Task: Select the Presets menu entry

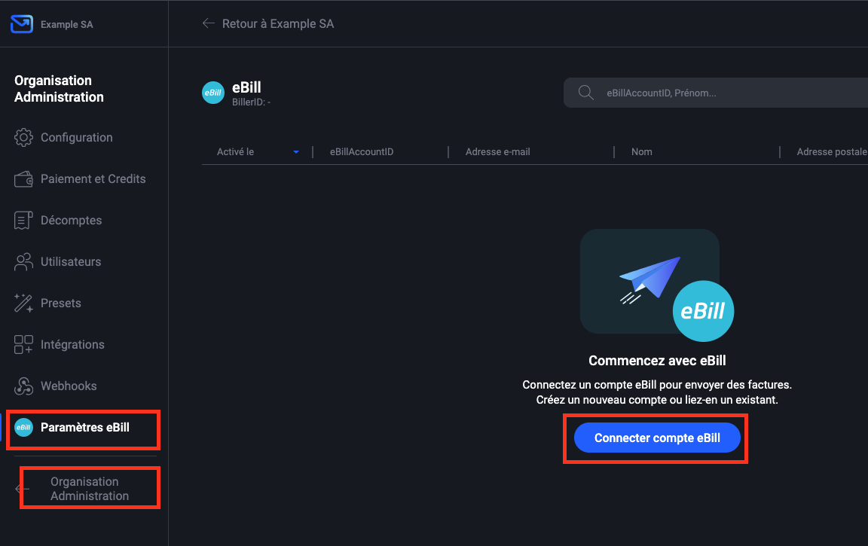Action: [x=60, y=304]
